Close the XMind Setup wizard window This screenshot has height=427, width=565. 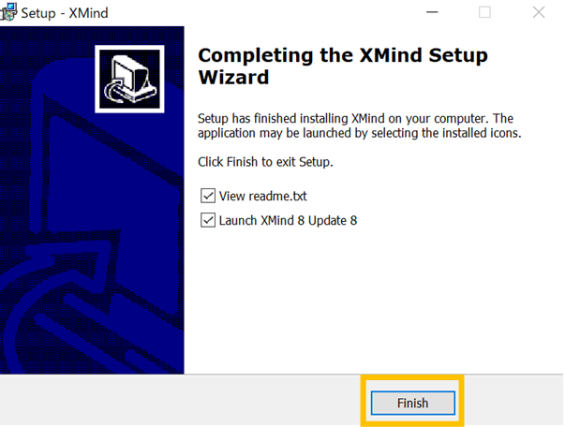coord(539,12)
